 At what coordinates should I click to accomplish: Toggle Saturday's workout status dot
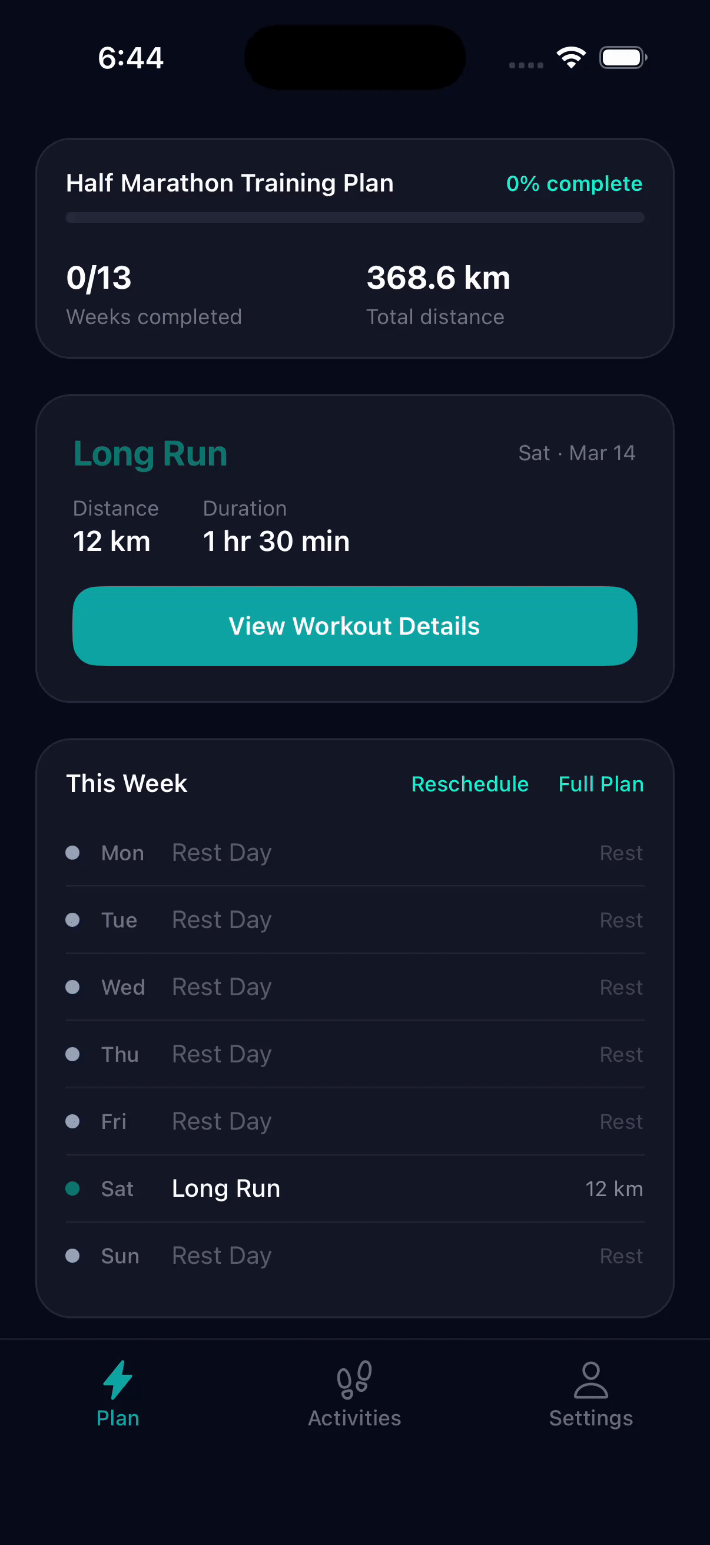[73, 1188]
